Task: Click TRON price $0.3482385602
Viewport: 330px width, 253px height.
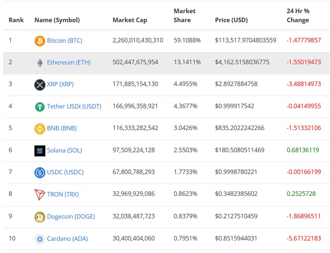Action: pos(236,194)
